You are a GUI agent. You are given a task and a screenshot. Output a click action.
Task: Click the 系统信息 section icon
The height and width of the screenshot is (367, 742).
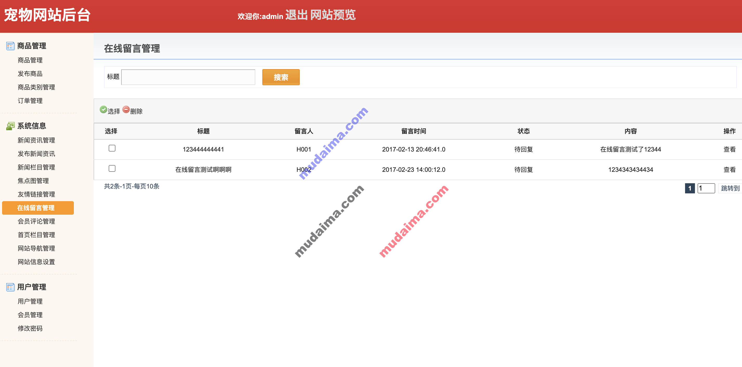pyautogui.click(x=10, y=126)
